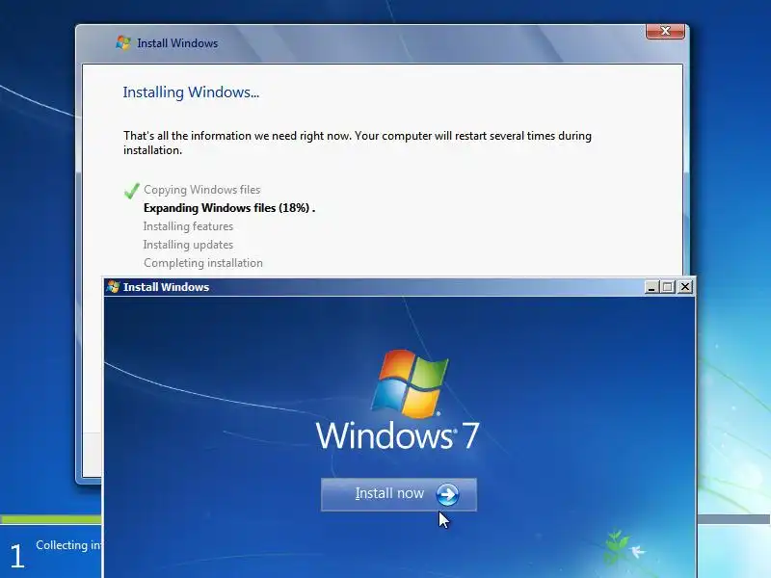Click the 'Collecting in' step label at bottom
771x578 pixels.
[x=68, y=545]
